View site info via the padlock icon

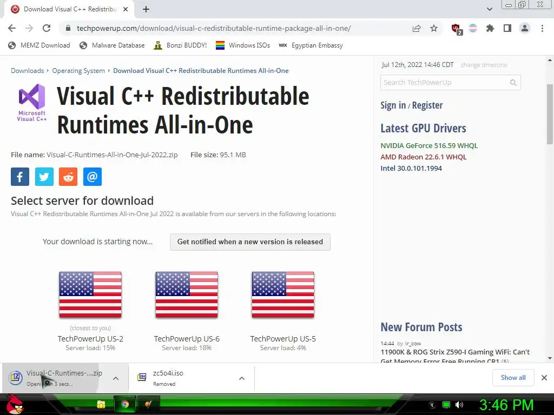tap(68, 28)
